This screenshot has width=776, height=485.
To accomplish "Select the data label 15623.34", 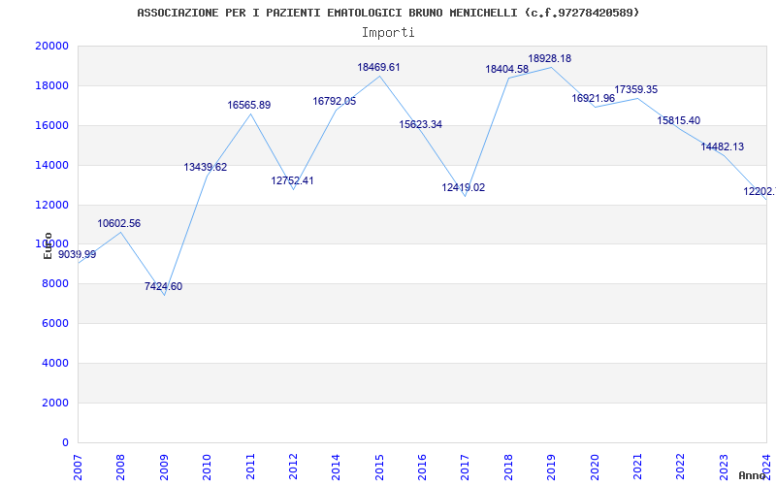I will point(421,124).
